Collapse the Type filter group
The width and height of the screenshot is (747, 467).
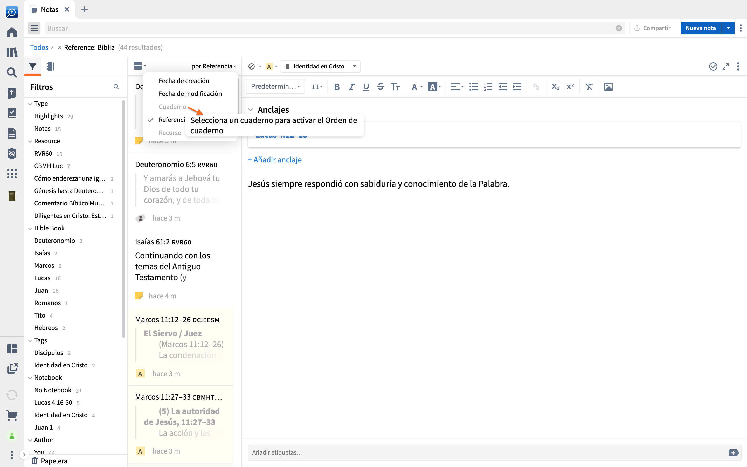click(x=30, y=104)
